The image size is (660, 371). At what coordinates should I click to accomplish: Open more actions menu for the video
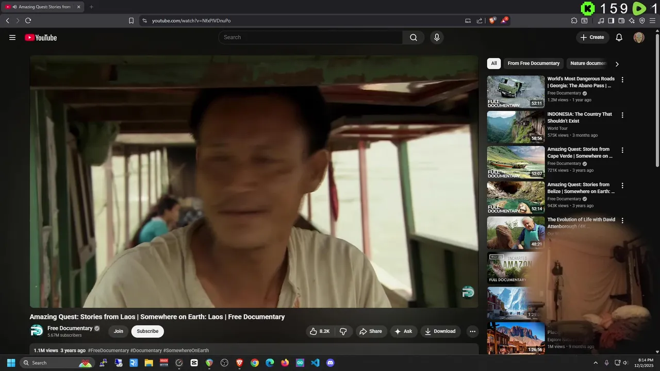[x=472, y=331]
